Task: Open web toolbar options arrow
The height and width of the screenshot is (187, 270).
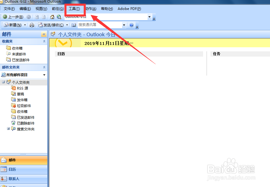Action: point(154,19)
